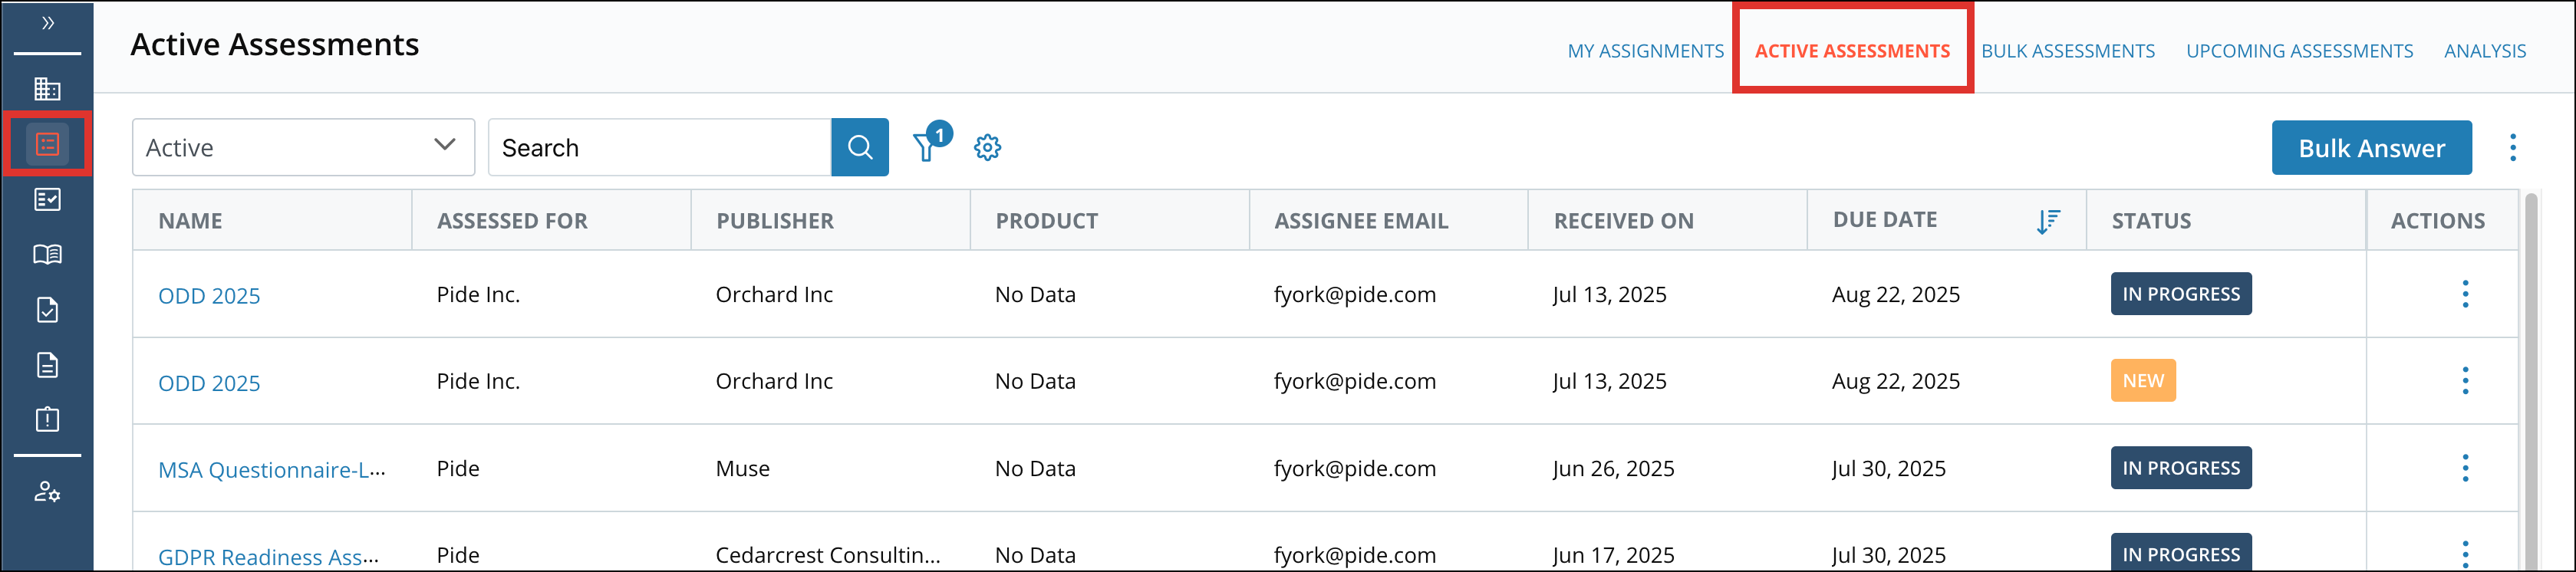Open MSA Questionnaire assessment link
The image size is (2576, 572).
272,470
